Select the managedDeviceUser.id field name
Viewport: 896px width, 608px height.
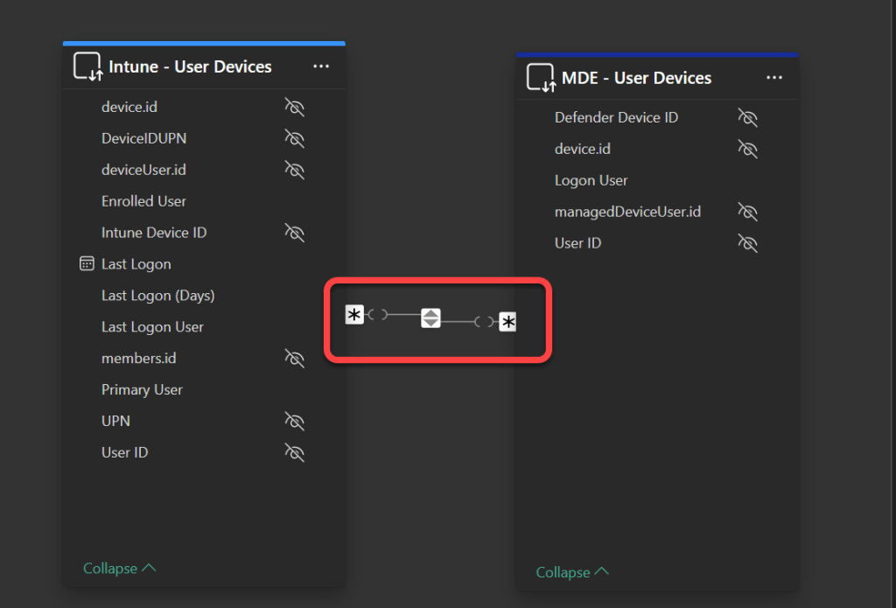coord(627,212)
